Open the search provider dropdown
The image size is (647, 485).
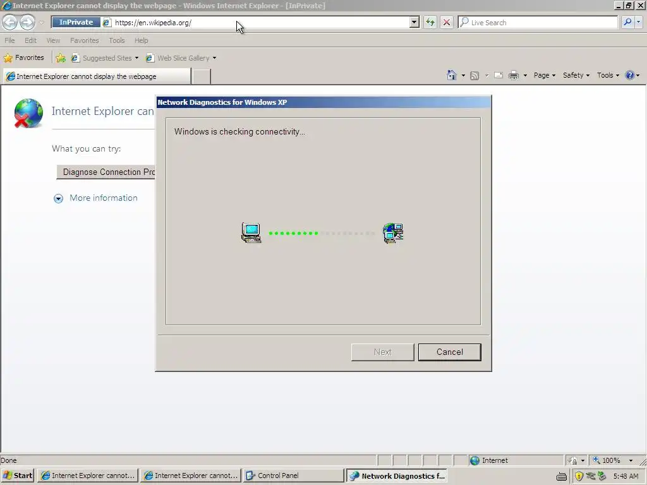[x=638, y=22]
